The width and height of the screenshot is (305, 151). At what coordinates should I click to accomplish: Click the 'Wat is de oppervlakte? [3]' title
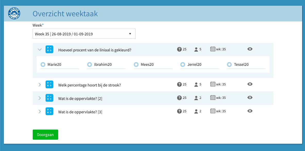click(x=80, y=112)
